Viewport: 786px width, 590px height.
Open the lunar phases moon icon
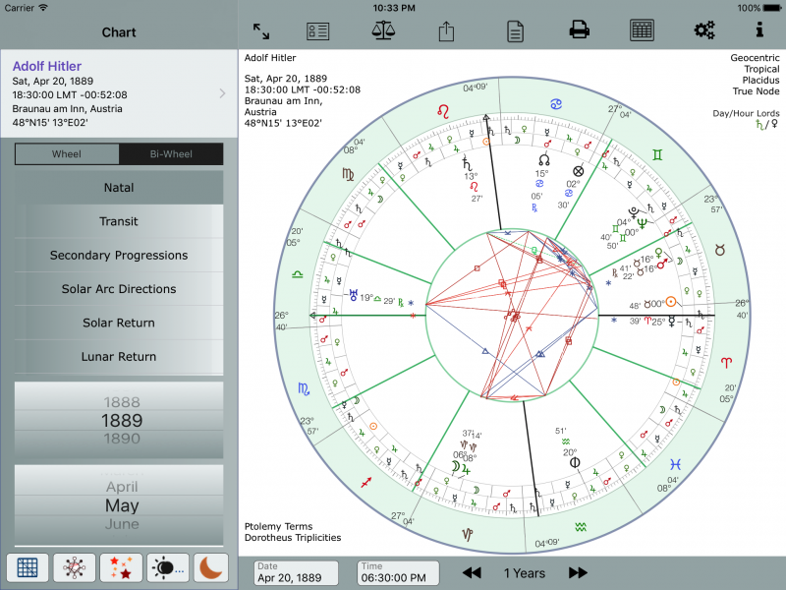click(210, 567)
